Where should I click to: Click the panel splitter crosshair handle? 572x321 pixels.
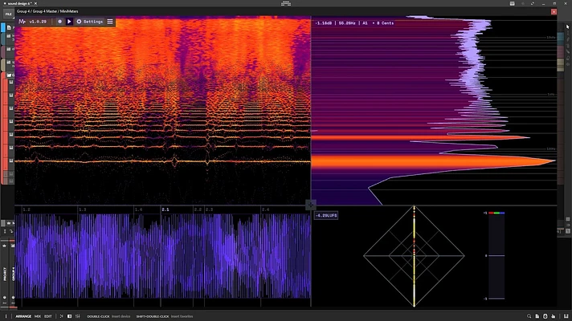point(310,205)
